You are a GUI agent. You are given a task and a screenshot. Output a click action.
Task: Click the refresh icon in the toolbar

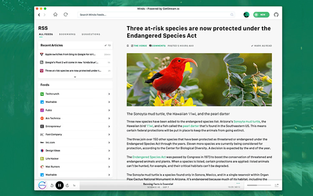click(66, 15)
